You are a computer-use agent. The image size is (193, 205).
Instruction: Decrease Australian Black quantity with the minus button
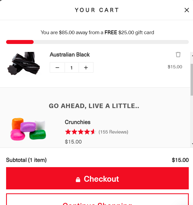point(57,68)
